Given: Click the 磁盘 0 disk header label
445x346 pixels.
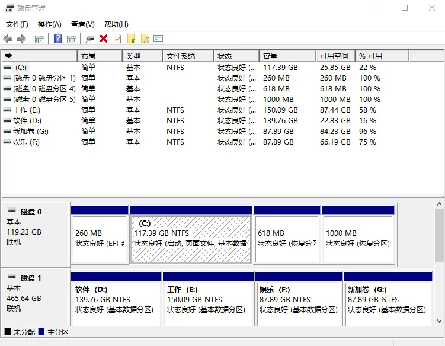Looking at the screenshot, I should (31, 212).
